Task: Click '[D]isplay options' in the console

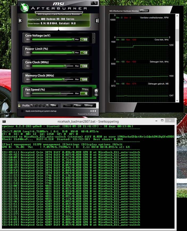Action: click(x=96, y=144)
